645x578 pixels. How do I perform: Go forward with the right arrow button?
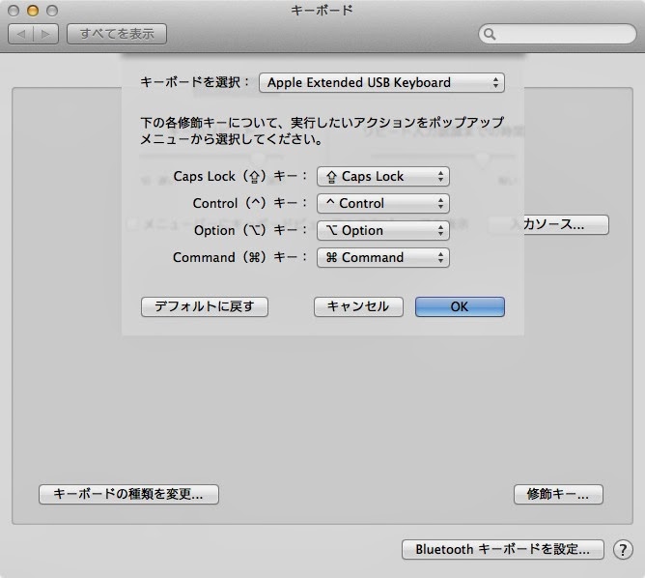45,34
